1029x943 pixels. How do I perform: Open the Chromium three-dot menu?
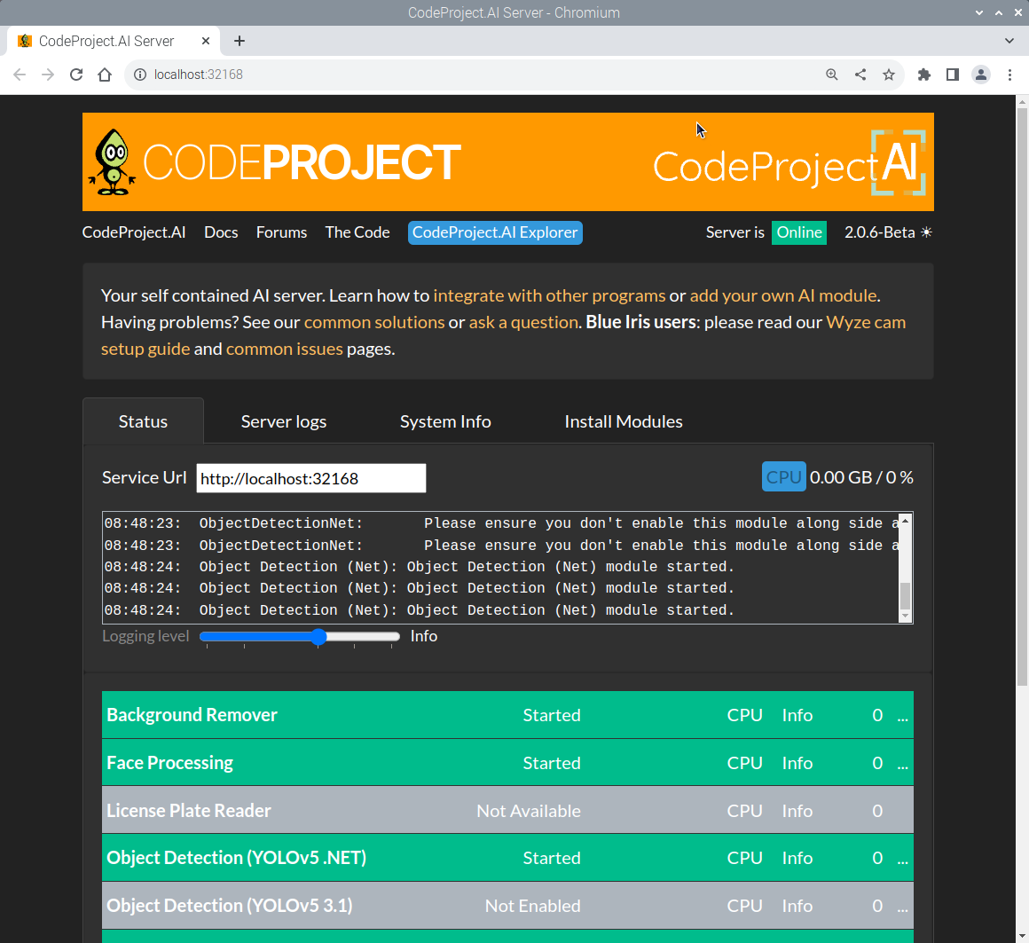[1009, 75]
